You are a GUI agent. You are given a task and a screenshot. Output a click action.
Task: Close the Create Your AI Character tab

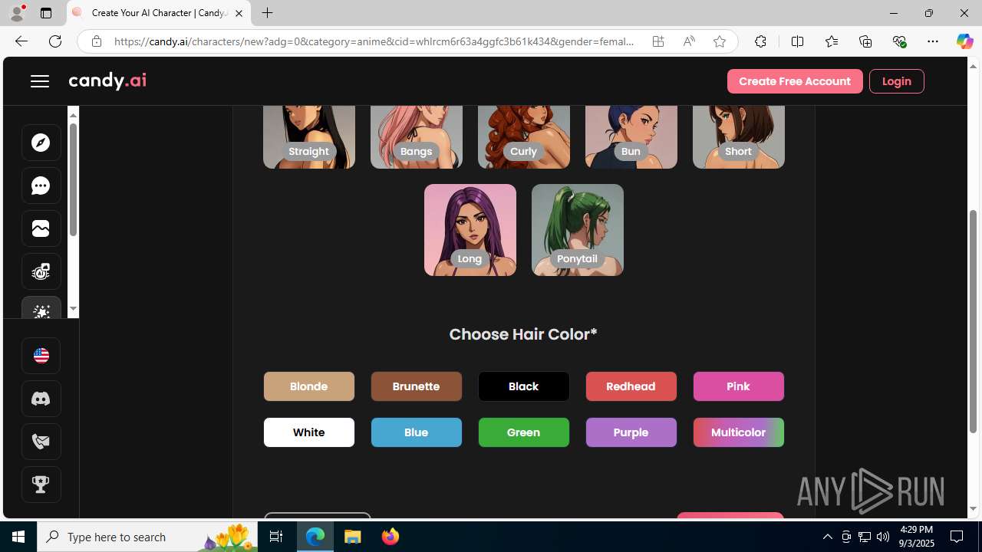(x=239, y=13)
